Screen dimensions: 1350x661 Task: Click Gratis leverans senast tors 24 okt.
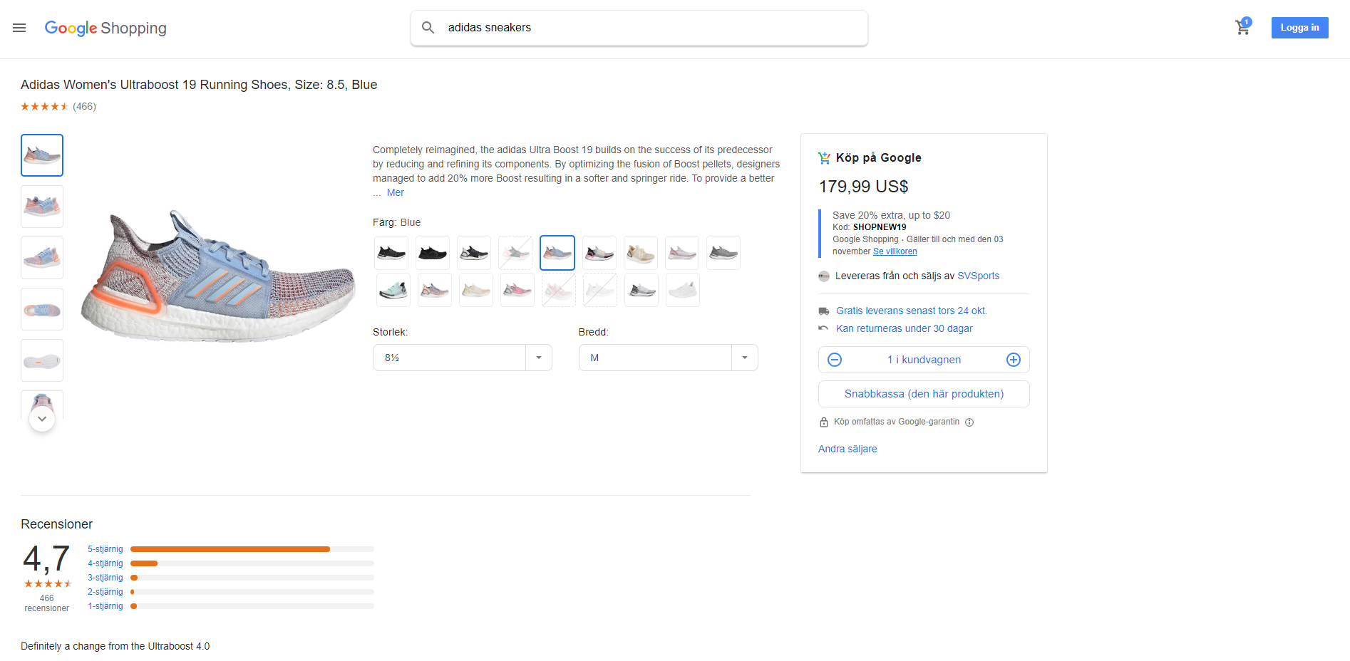(x=912, y=311)
